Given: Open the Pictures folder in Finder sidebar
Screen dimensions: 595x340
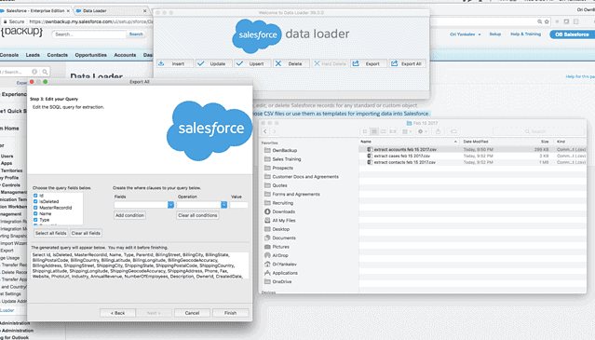Looking at the screenshot, I should [280, 247].
